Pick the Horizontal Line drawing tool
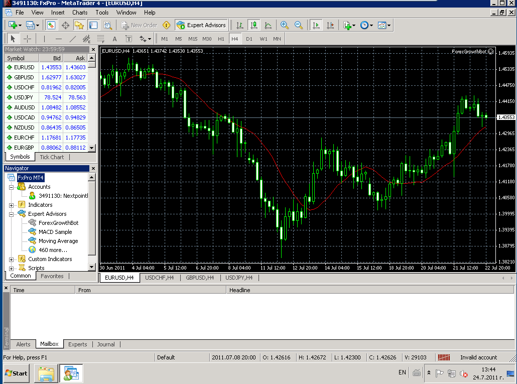 [58, 39]
